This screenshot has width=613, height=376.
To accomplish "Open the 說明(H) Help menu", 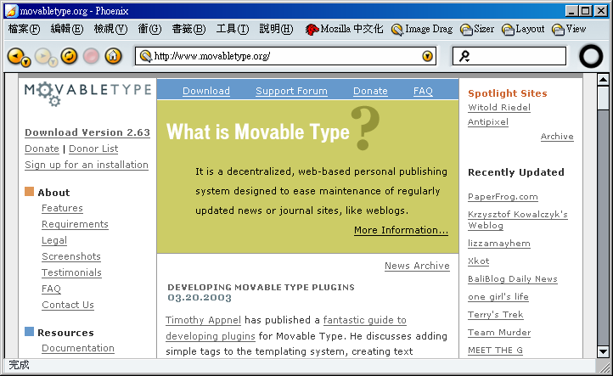I will point(277,29).
